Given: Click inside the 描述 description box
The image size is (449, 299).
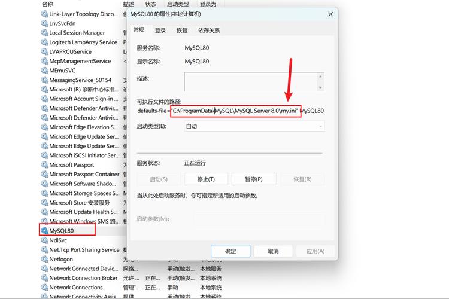Looking at the screenshot, I should click(x=251, y=82).
